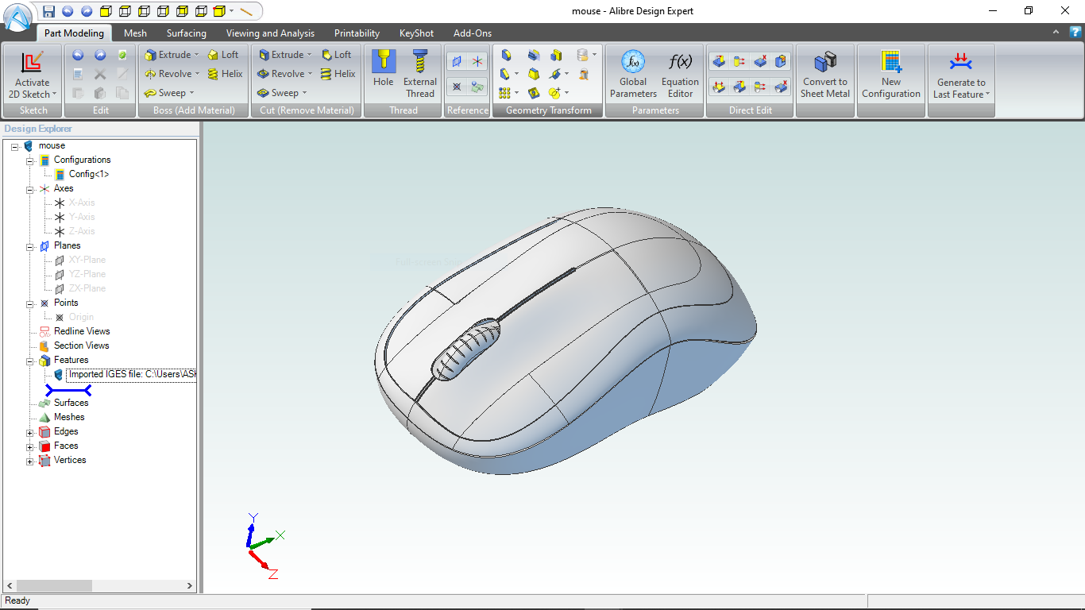Click the Design Explorer scrollbar right arrow
The image size is (1085, 610).
coord(190,585)
